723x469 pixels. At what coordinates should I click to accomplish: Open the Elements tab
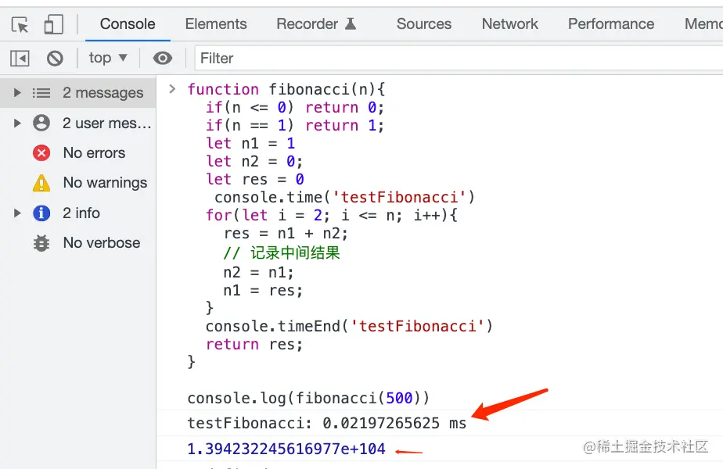coord(216,24)
